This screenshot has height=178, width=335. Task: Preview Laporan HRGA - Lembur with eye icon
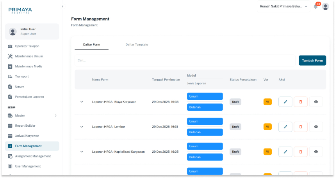pos(316,127)
